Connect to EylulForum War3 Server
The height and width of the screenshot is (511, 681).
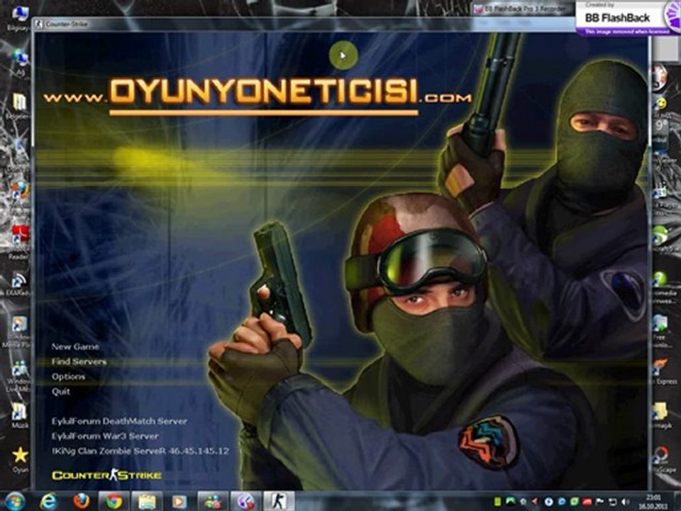(x=105, y=436)
